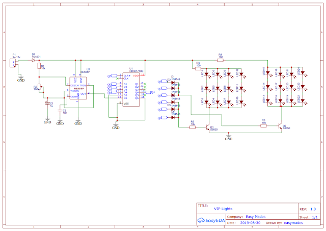Viewport: 326px width, 231px height.
Task: Select the LED15 diode symbol
Action: pos(268,73)
